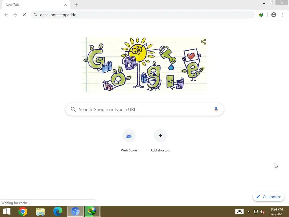This screenshot has height=217, width=289.
Task: Open the Google doodle image
Action: (144, 64)
